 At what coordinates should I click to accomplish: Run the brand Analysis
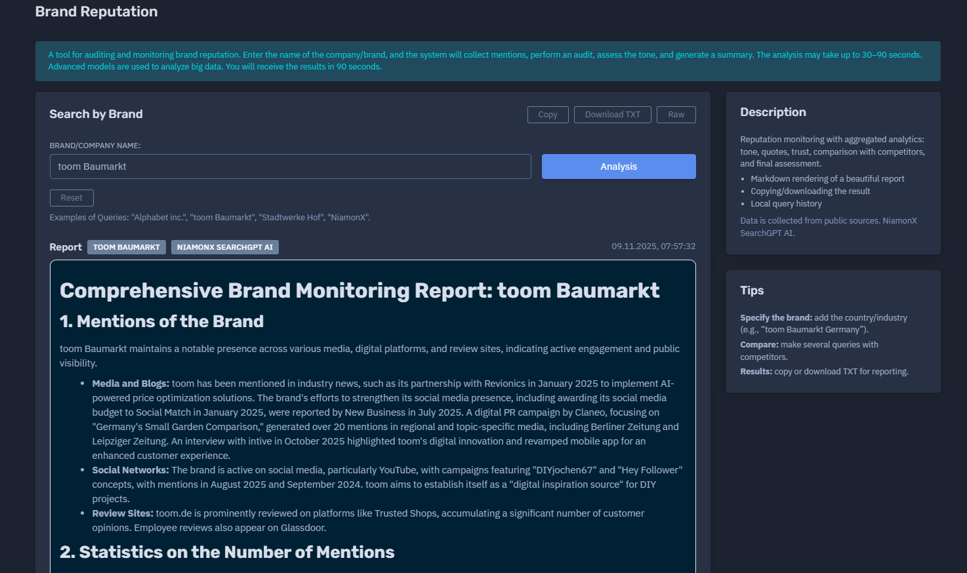click(x=618, y=167)
